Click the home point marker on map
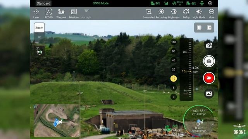The height and width of the screenshot is (139, 248). tap(55, 125)
